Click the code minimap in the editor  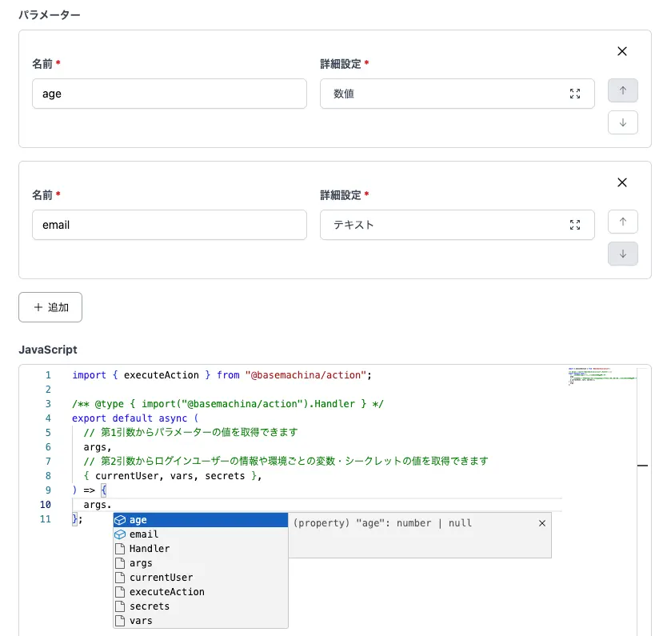point(601,377)
